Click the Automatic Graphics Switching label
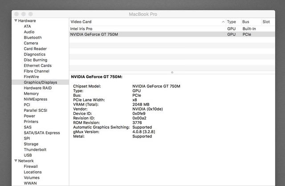The width and height of the screenshot is (285, 186). click(101, 127)
